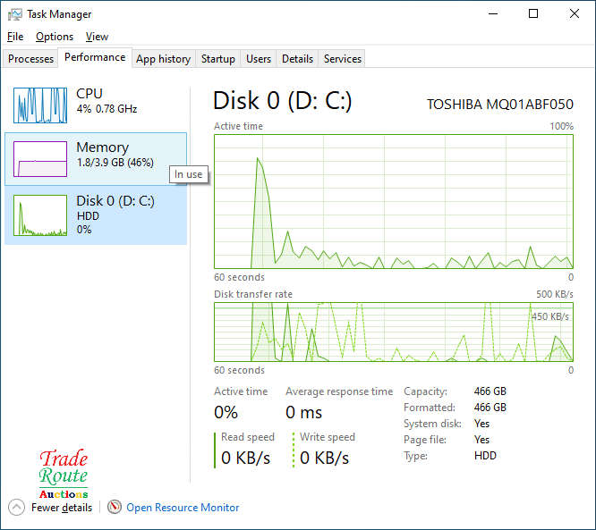Click the Disk transfer rate graph
Image resolution: width=596 pixels, height=530 pixels.
[x=394, y=332]
